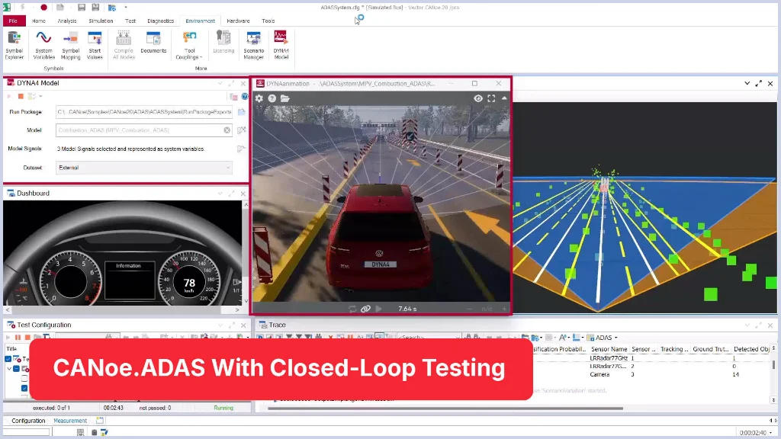Click the link icon in DYNAanimation playback bar
Screen dimensions: 781x439
365,309
